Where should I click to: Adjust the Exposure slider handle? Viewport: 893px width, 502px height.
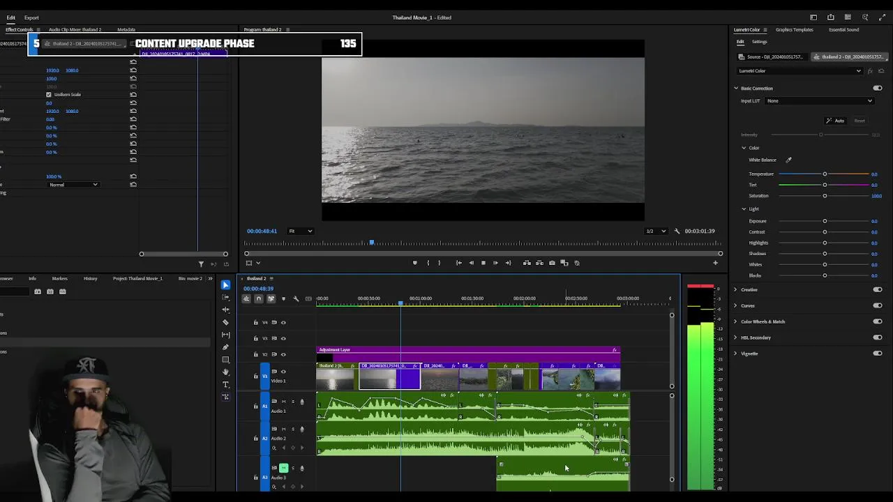(825, 221)
